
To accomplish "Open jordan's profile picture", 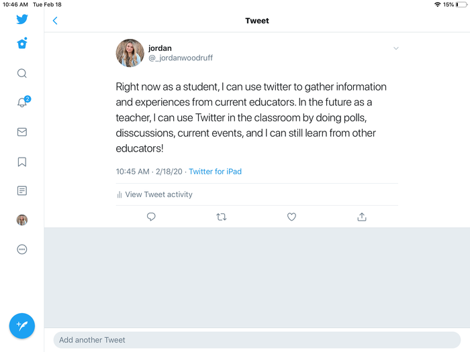I will [x=130, y=53].
